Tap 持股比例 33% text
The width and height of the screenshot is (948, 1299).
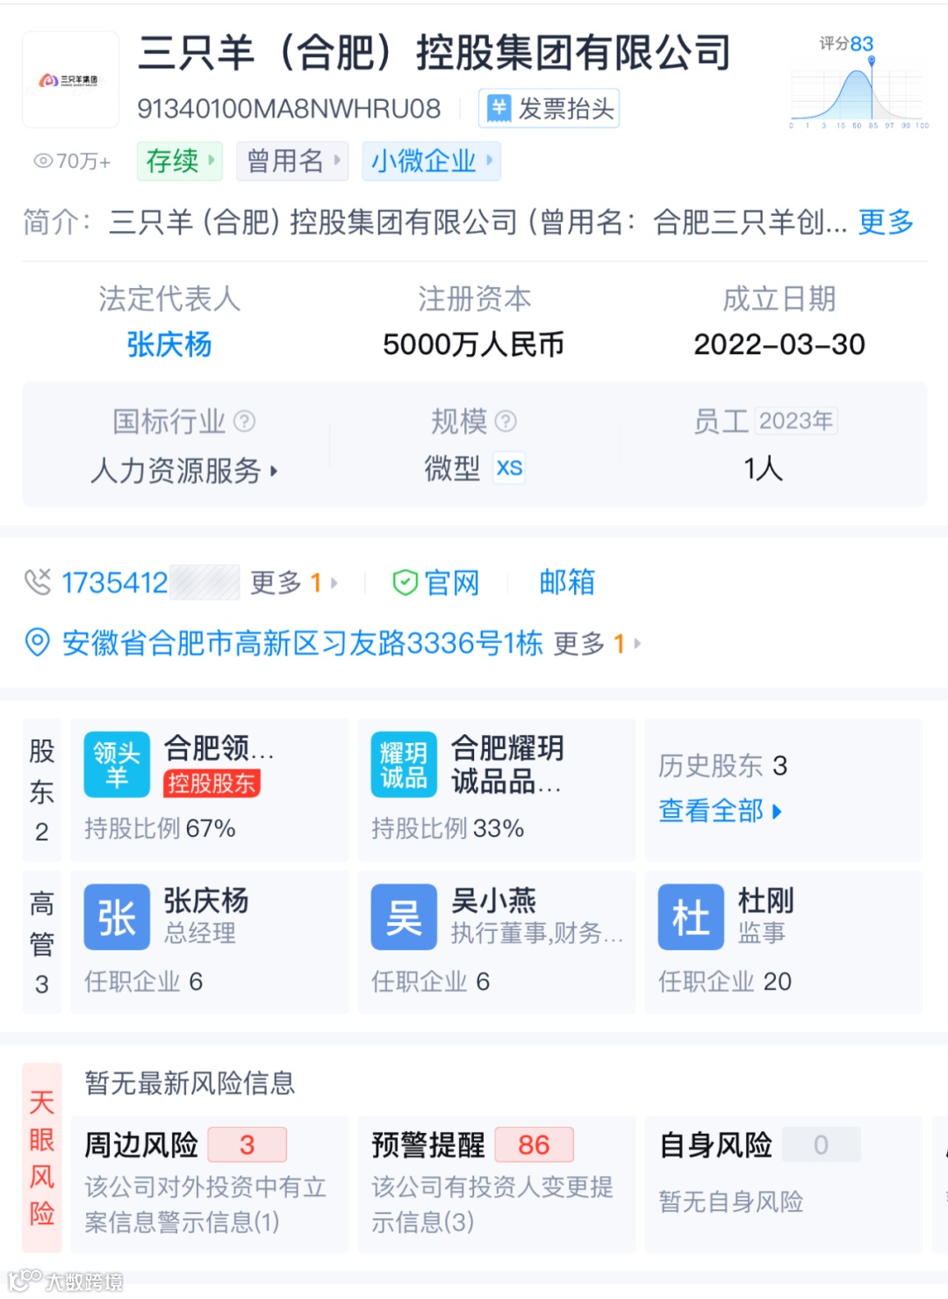448,828
